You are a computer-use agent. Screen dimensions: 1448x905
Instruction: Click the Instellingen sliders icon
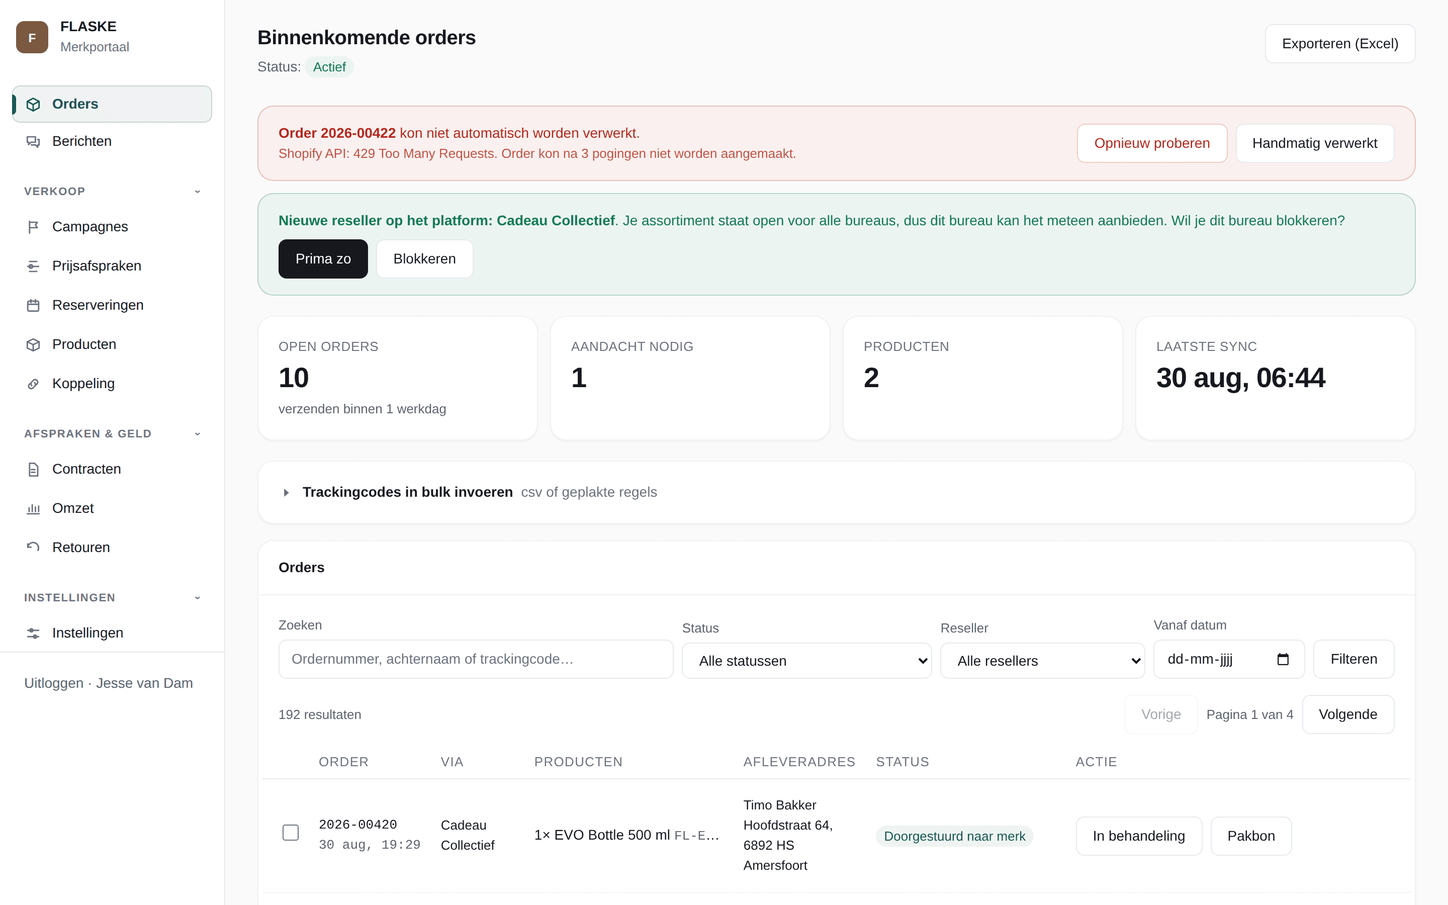(34, 632)
